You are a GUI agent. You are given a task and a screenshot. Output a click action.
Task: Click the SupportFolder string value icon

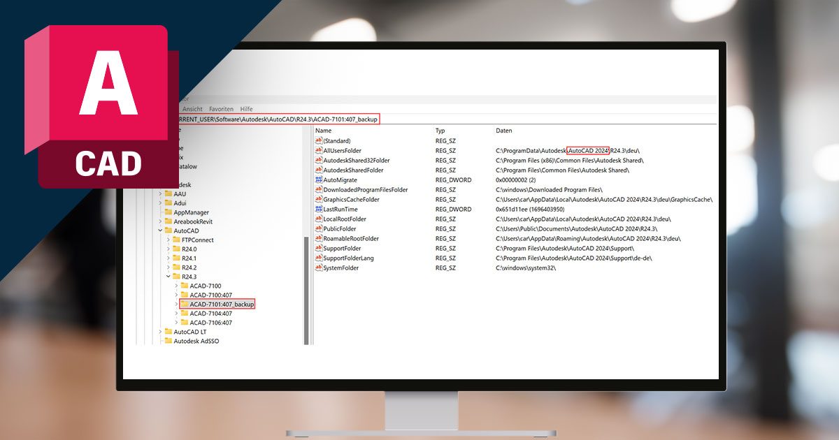319,249
